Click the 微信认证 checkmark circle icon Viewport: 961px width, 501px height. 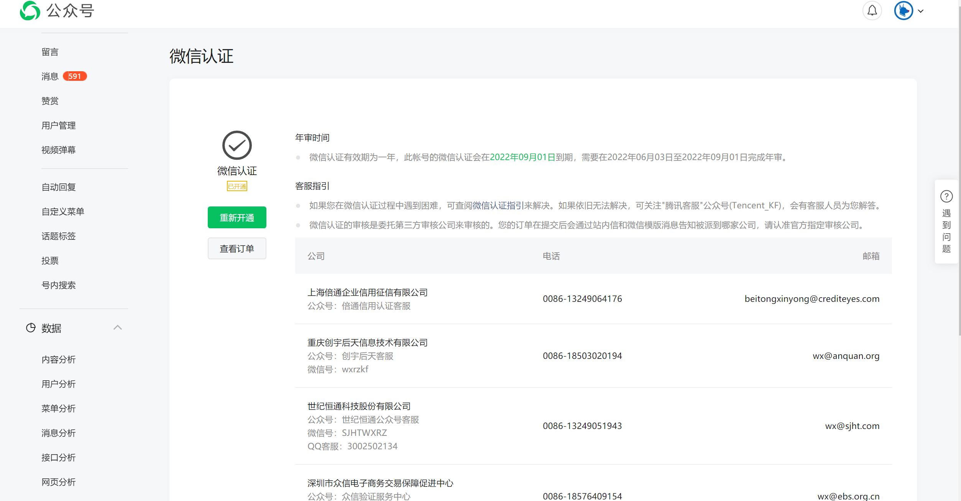pos(237,145)
